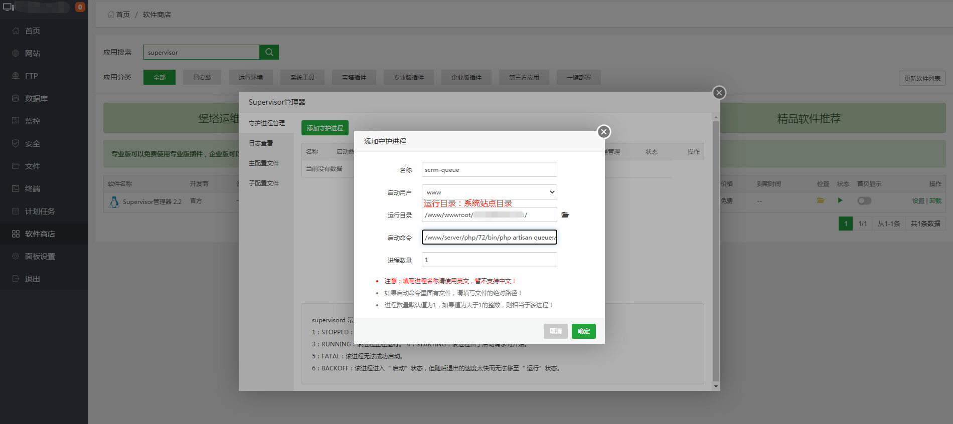The width and height of the screenshot is (953, 424).
Task: Click the 确定 confirm button
Action: tap(584, 331)
